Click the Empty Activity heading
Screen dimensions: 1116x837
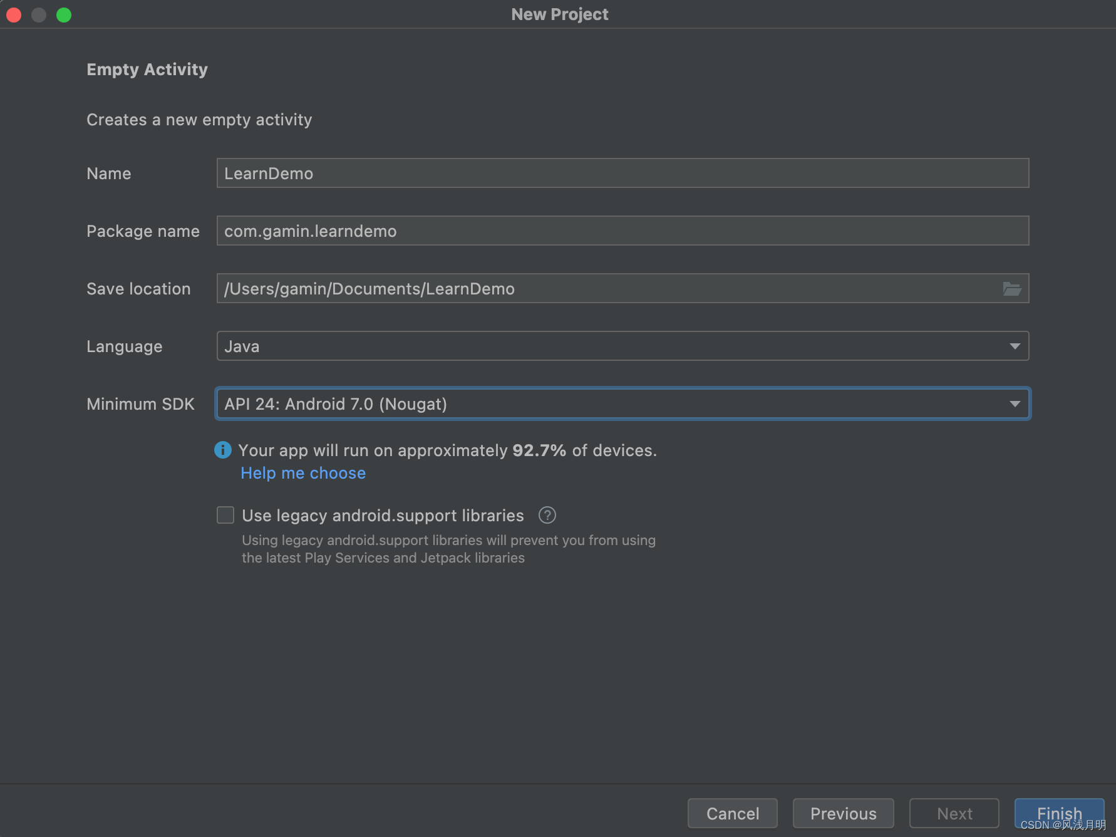pos(147,70)
